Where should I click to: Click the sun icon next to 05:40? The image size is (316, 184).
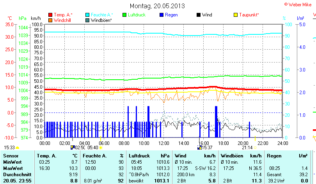[101, 148]
